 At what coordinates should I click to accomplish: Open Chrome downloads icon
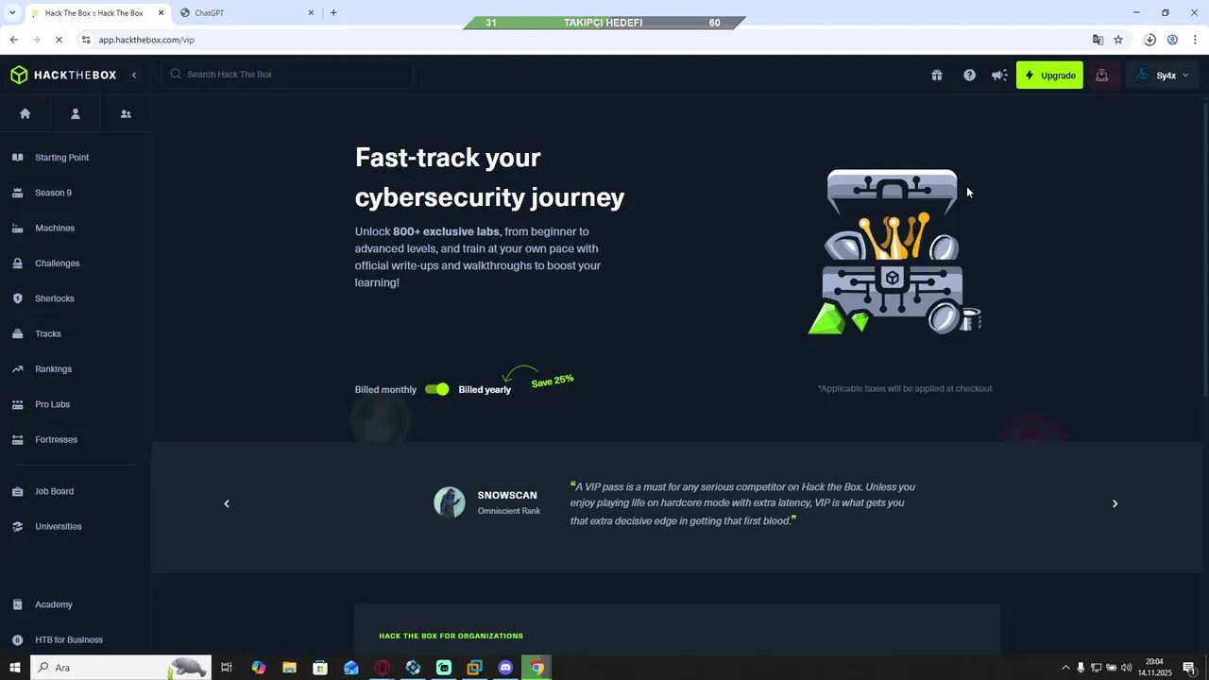(x=1149, y=40)
